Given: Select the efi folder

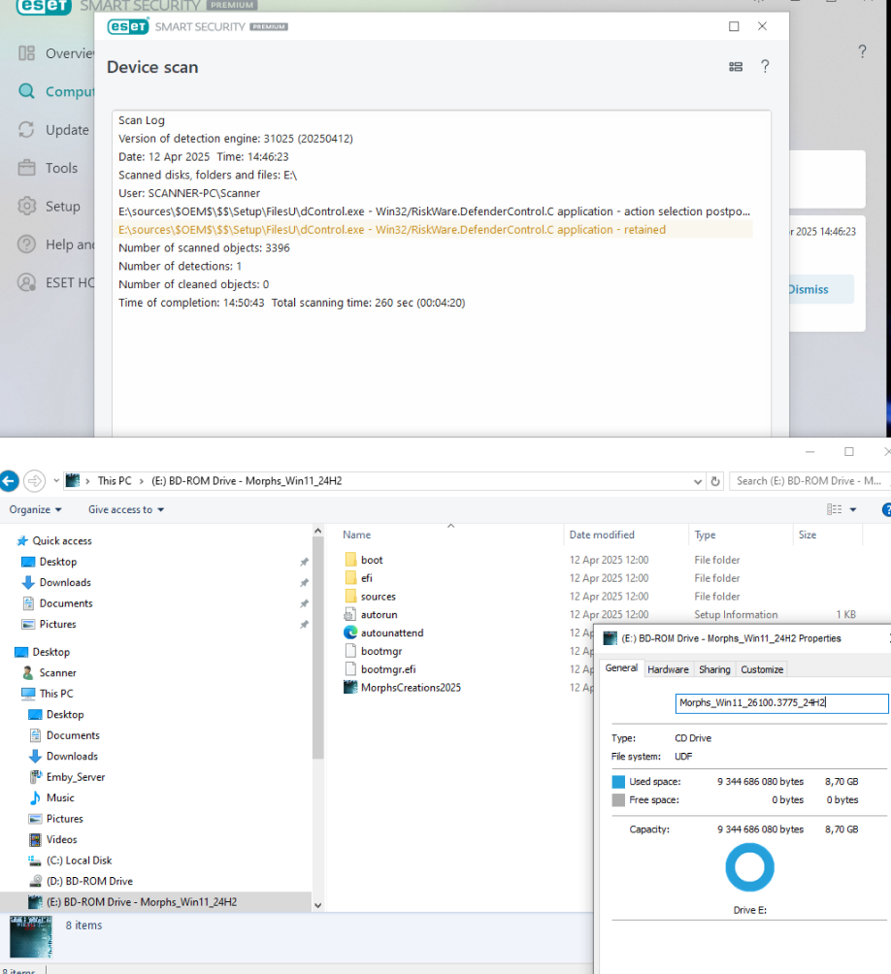Looking at the screenshot, I should click(x=367, y=577).
